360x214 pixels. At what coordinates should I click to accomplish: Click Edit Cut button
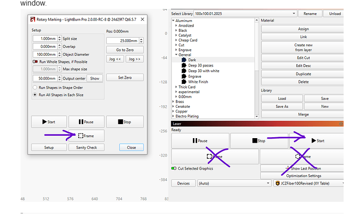[303, 58]
